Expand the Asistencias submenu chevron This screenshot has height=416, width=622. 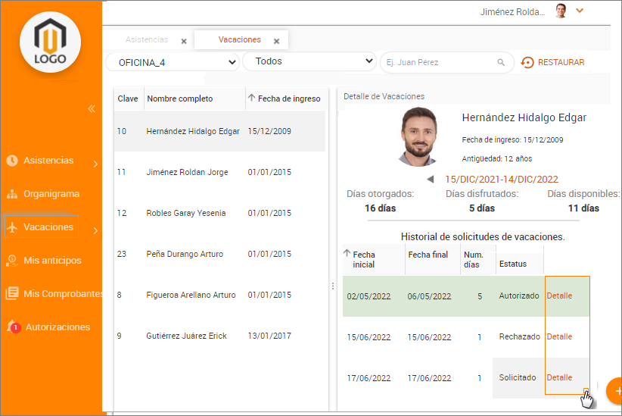(x=95, y=164)
